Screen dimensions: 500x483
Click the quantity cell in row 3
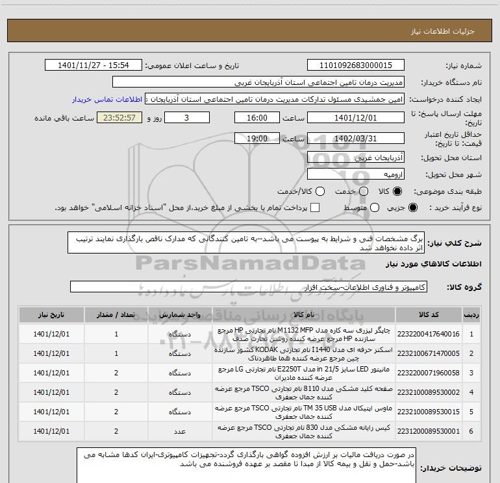(116, 373)
